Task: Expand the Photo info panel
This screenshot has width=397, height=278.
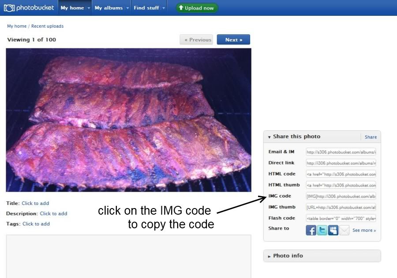Action: 269,256
